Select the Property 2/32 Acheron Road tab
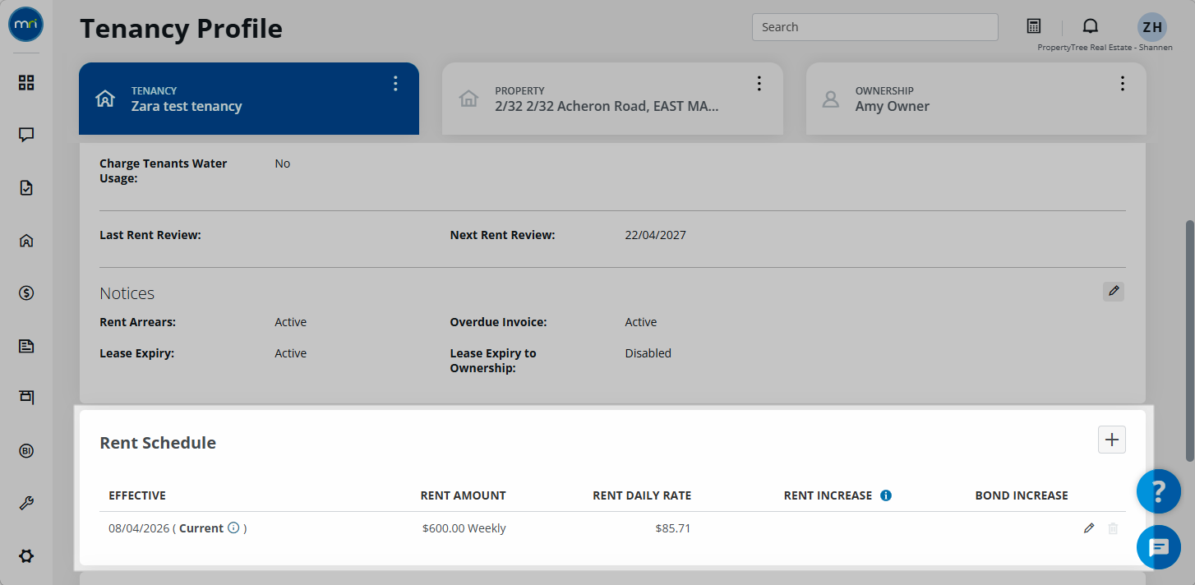This screenshot has height=585, width=1195. click(x=612, y=99)
